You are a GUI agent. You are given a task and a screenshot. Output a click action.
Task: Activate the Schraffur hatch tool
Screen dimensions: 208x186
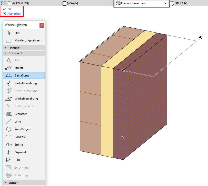point(24,114)
